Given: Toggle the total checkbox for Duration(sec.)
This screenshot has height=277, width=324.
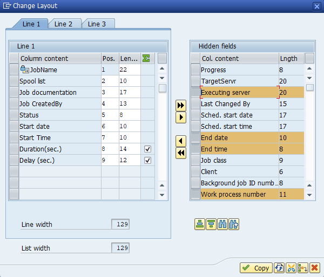Looking at the screenshot, I should pyautogui.click(x=147, y=149).
